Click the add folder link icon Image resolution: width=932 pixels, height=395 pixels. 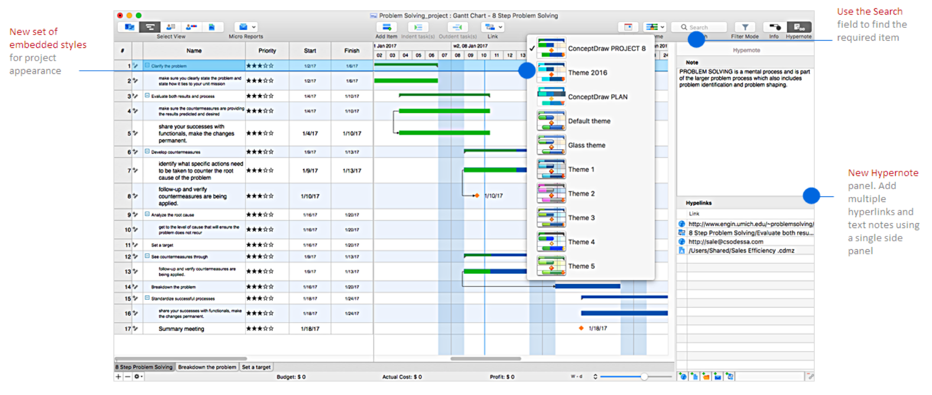(x=706, y=377)
